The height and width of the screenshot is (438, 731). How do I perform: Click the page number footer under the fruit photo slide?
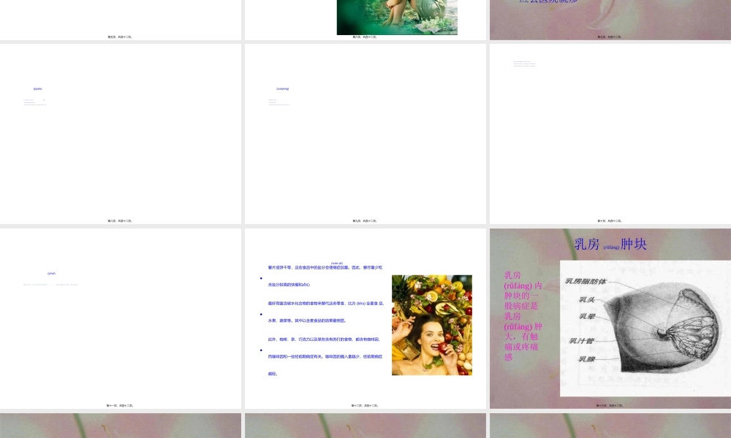pyautogui.click(x=365, y=405)
